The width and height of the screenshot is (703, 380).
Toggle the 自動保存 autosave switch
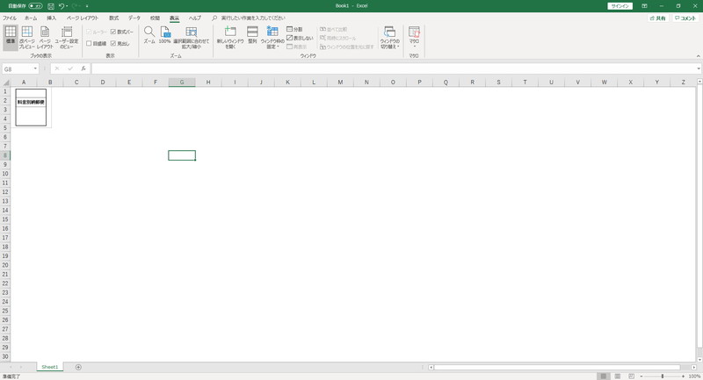click(x=35, y=6)
